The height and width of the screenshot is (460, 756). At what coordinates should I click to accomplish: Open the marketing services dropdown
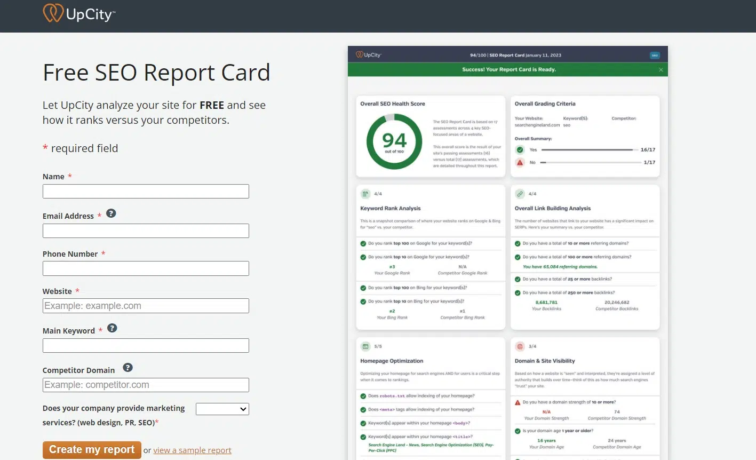click(222, 409)
